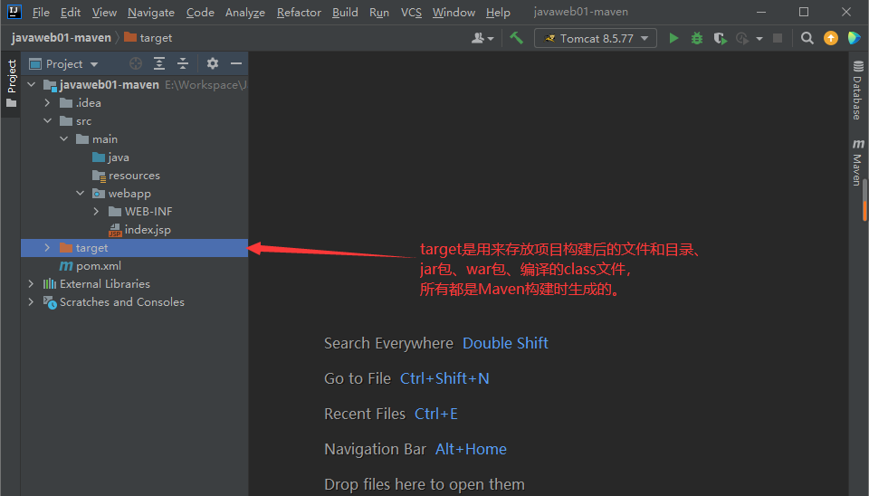Open the Refactor menu
The image size is (869, 496).
pyautogui.click(x=299, y=12)
